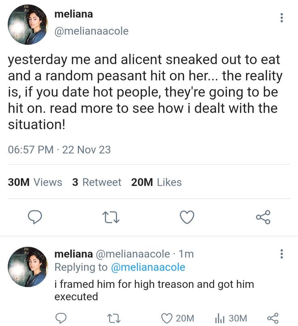The image size is (298, 326).
Task: Open main tweet three-dot options menu
Action: point(282,18)
